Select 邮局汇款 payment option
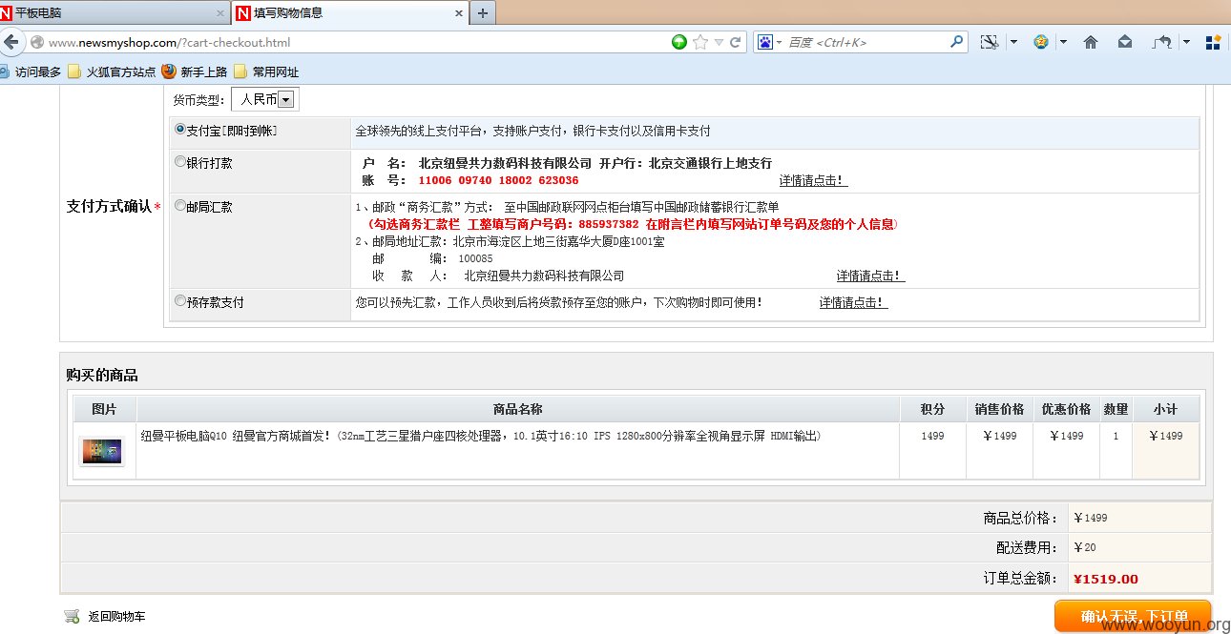The image size is (1231, 634). 180,205
